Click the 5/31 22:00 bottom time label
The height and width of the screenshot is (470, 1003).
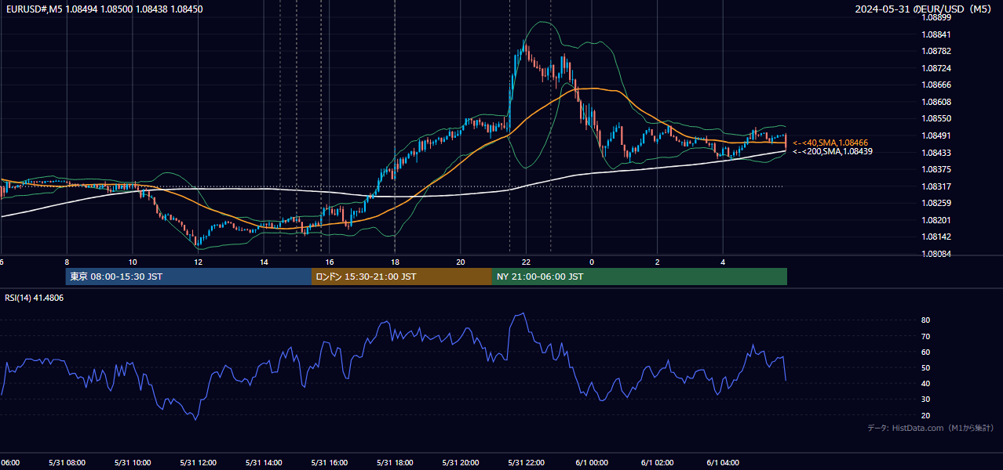click(526, 463)
